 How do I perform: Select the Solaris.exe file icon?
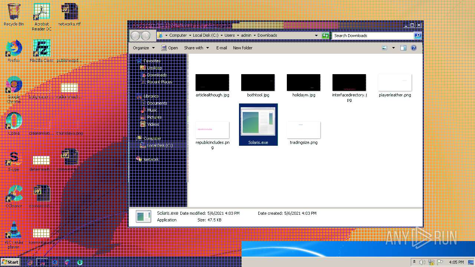[258, 121]
